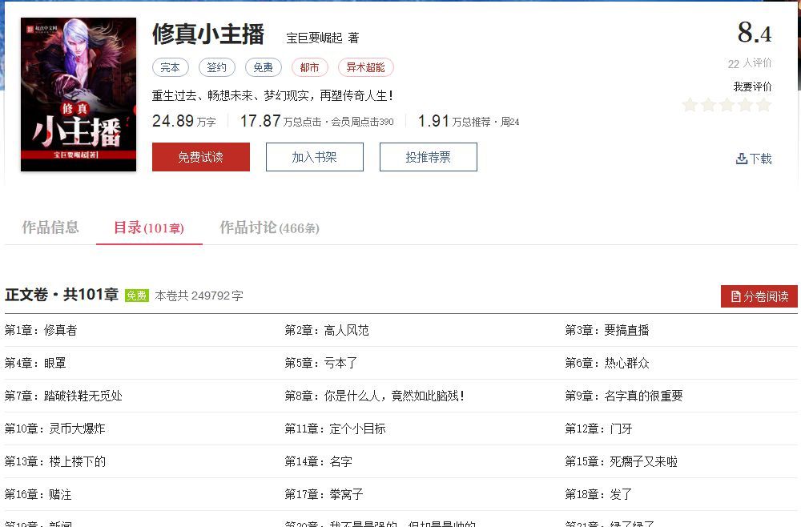
Task: Open chapter 第11章：定个小目标
Action: (x=335, y=428)
